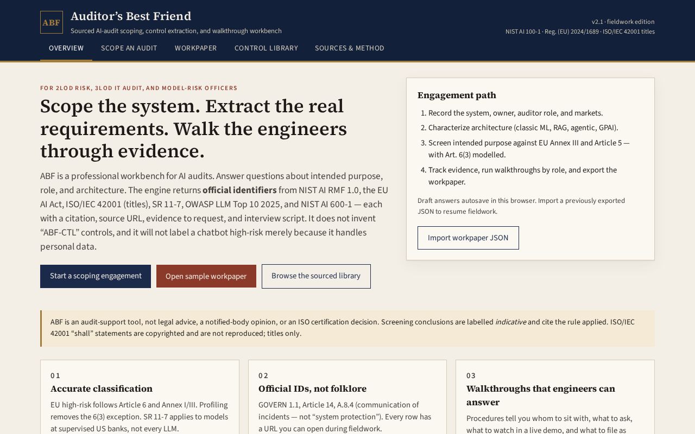Click the audit-support disclaimer banner
The image size is (695, 434).
point(347,328)
